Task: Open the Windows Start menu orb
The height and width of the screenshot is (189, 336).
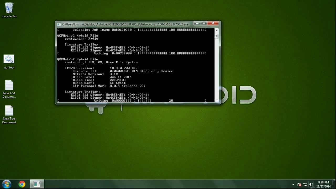Action: coord(7,184)
